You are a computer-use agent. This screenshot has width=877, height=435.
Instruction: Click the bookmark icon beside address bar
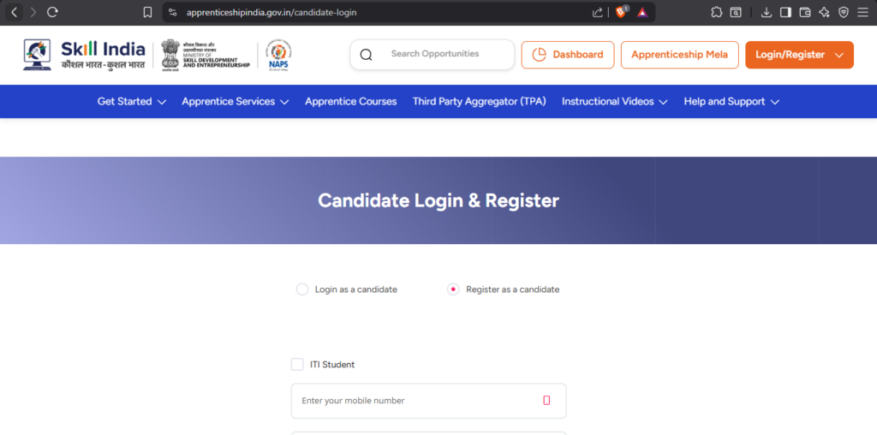pyautogui.click(x=147, y=12)
